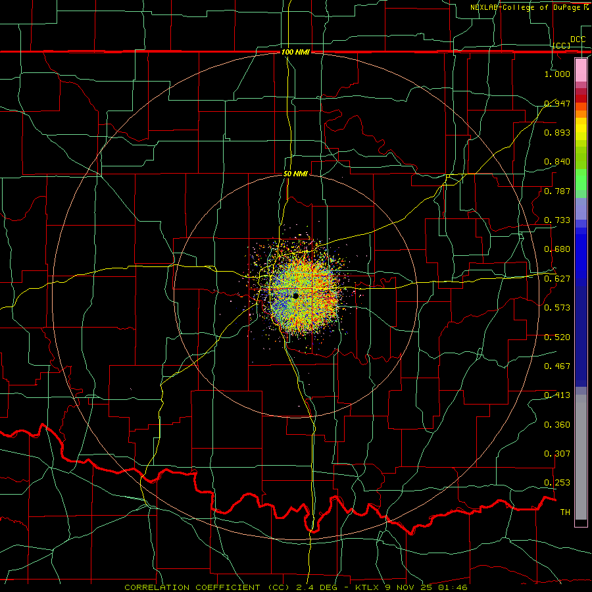Click the 0.307 legend value
This screenshot has height=592, width=592.
tap(557, 454)
